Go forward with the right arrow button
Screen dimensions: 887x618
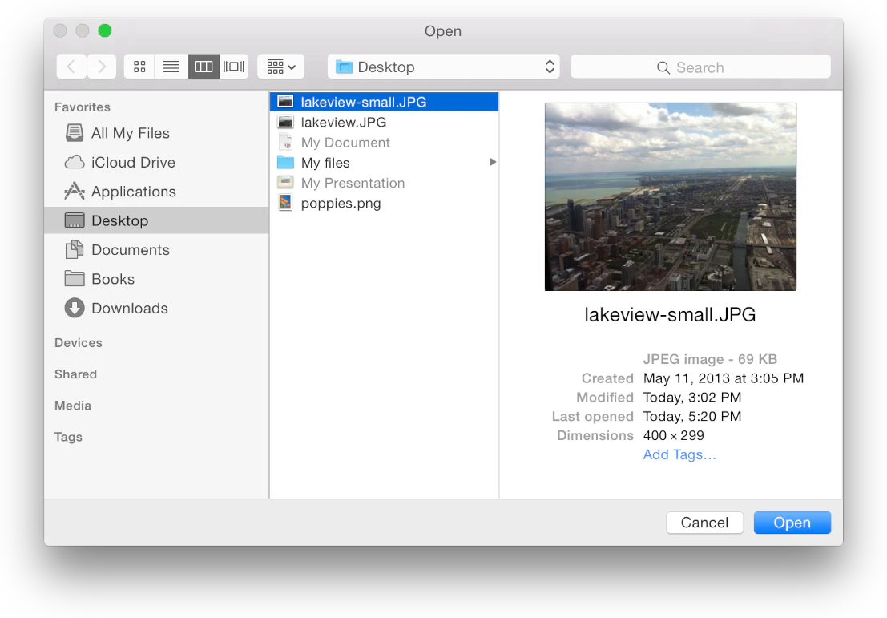(102, 67)
